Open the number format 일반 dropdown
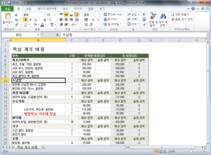This screenshot has width=211, height=155. [x=99, y=15]
